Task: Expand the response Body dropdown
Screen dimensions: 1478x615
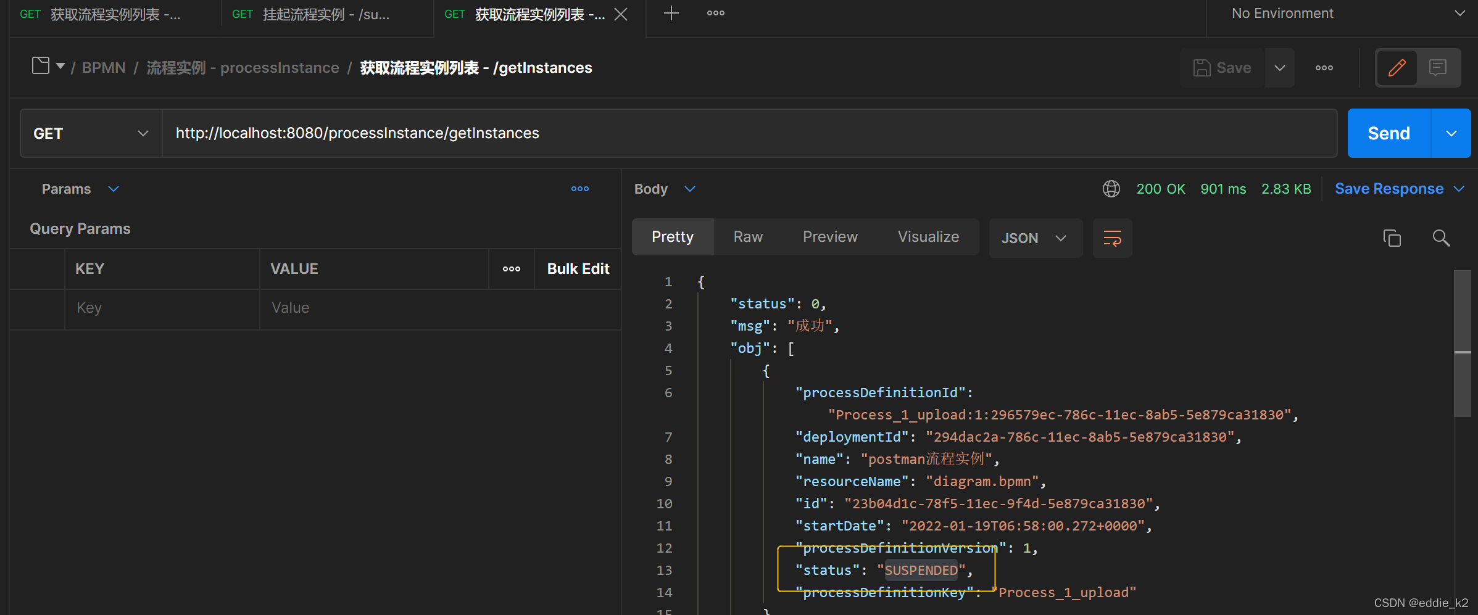Action: pyautogui.click(x=690, y=189)
